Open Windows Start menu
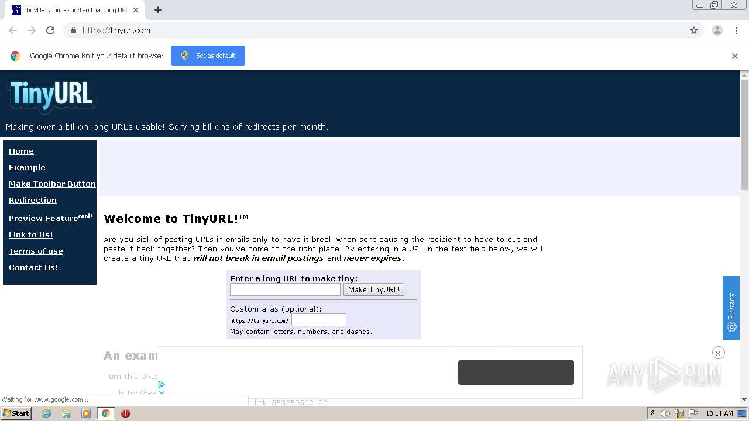749x421 pixels. pos(16,413)
